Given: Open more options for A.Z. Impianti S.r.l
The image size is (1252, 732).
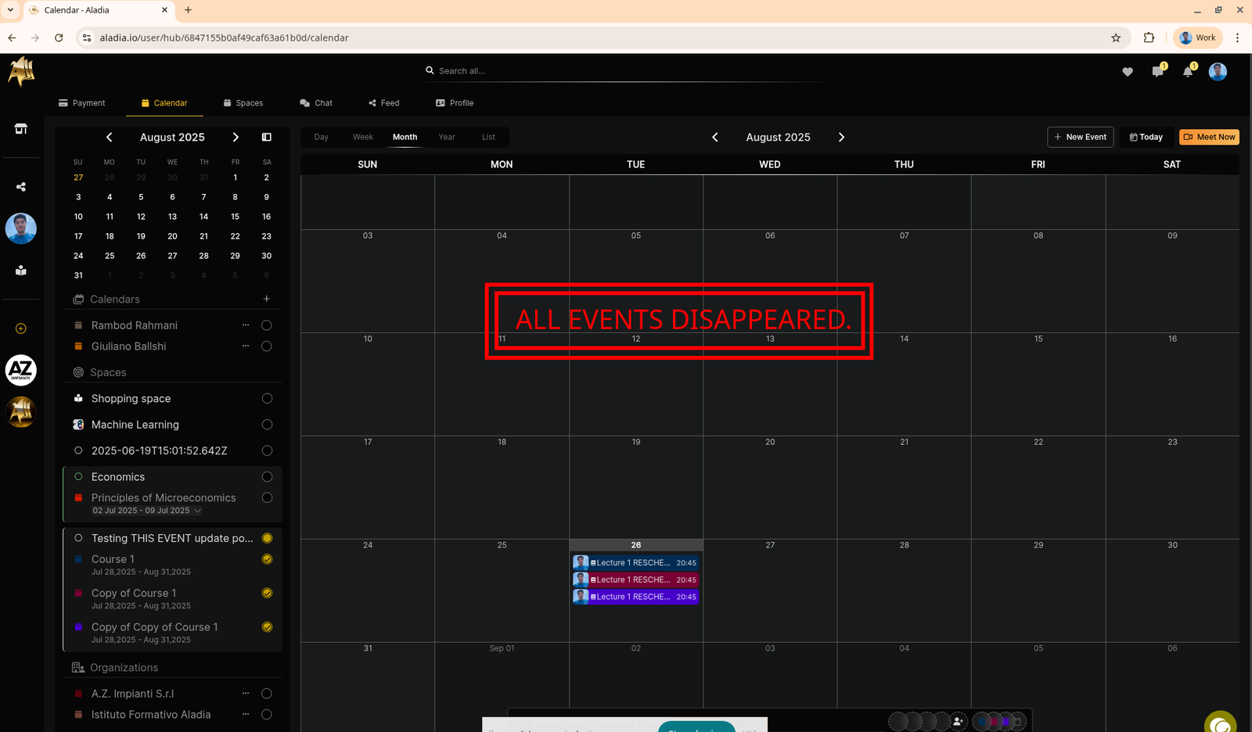Looking at the screenshot, I should 246,693.
